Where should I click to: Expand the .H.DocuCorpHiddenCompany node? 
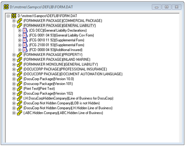pyautogui.click(x=14, y=98)
